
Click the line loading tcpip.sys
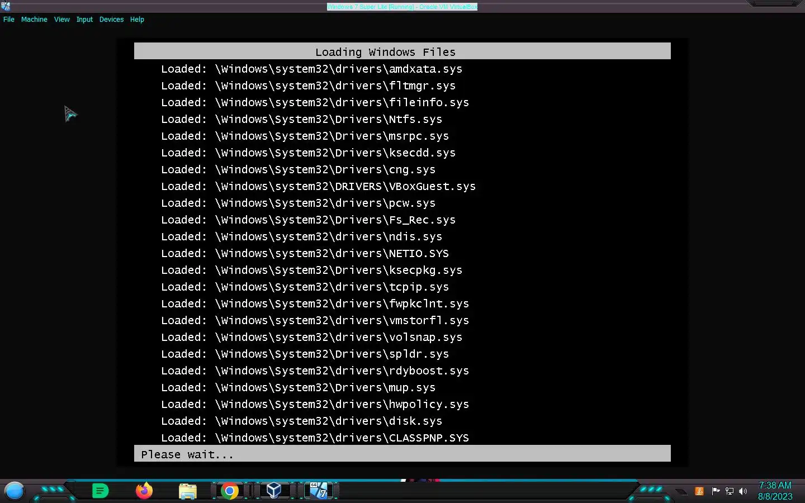[305, 287]
